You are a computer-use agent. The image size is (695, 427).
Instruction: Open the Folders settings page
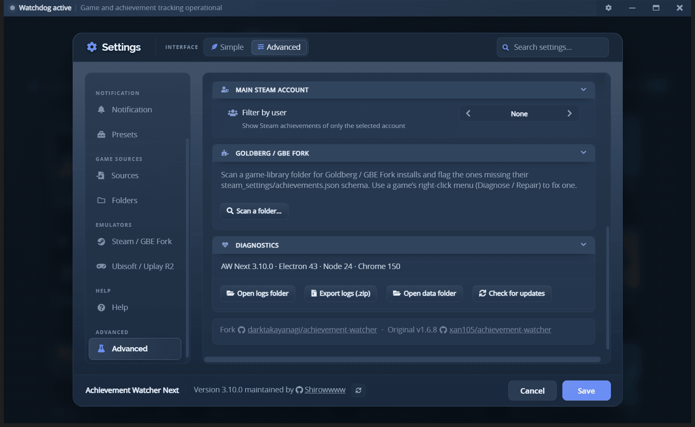tap(135, 200)
